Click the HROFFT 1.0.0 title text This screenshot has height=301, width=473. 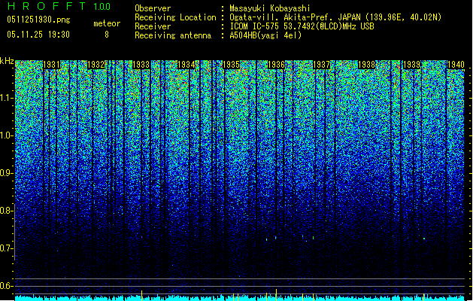[59, 6]
